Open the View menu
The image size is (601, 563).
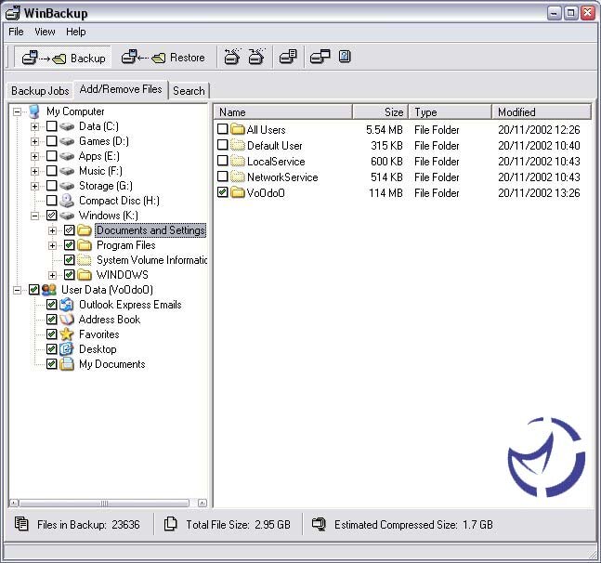[45, 32]
